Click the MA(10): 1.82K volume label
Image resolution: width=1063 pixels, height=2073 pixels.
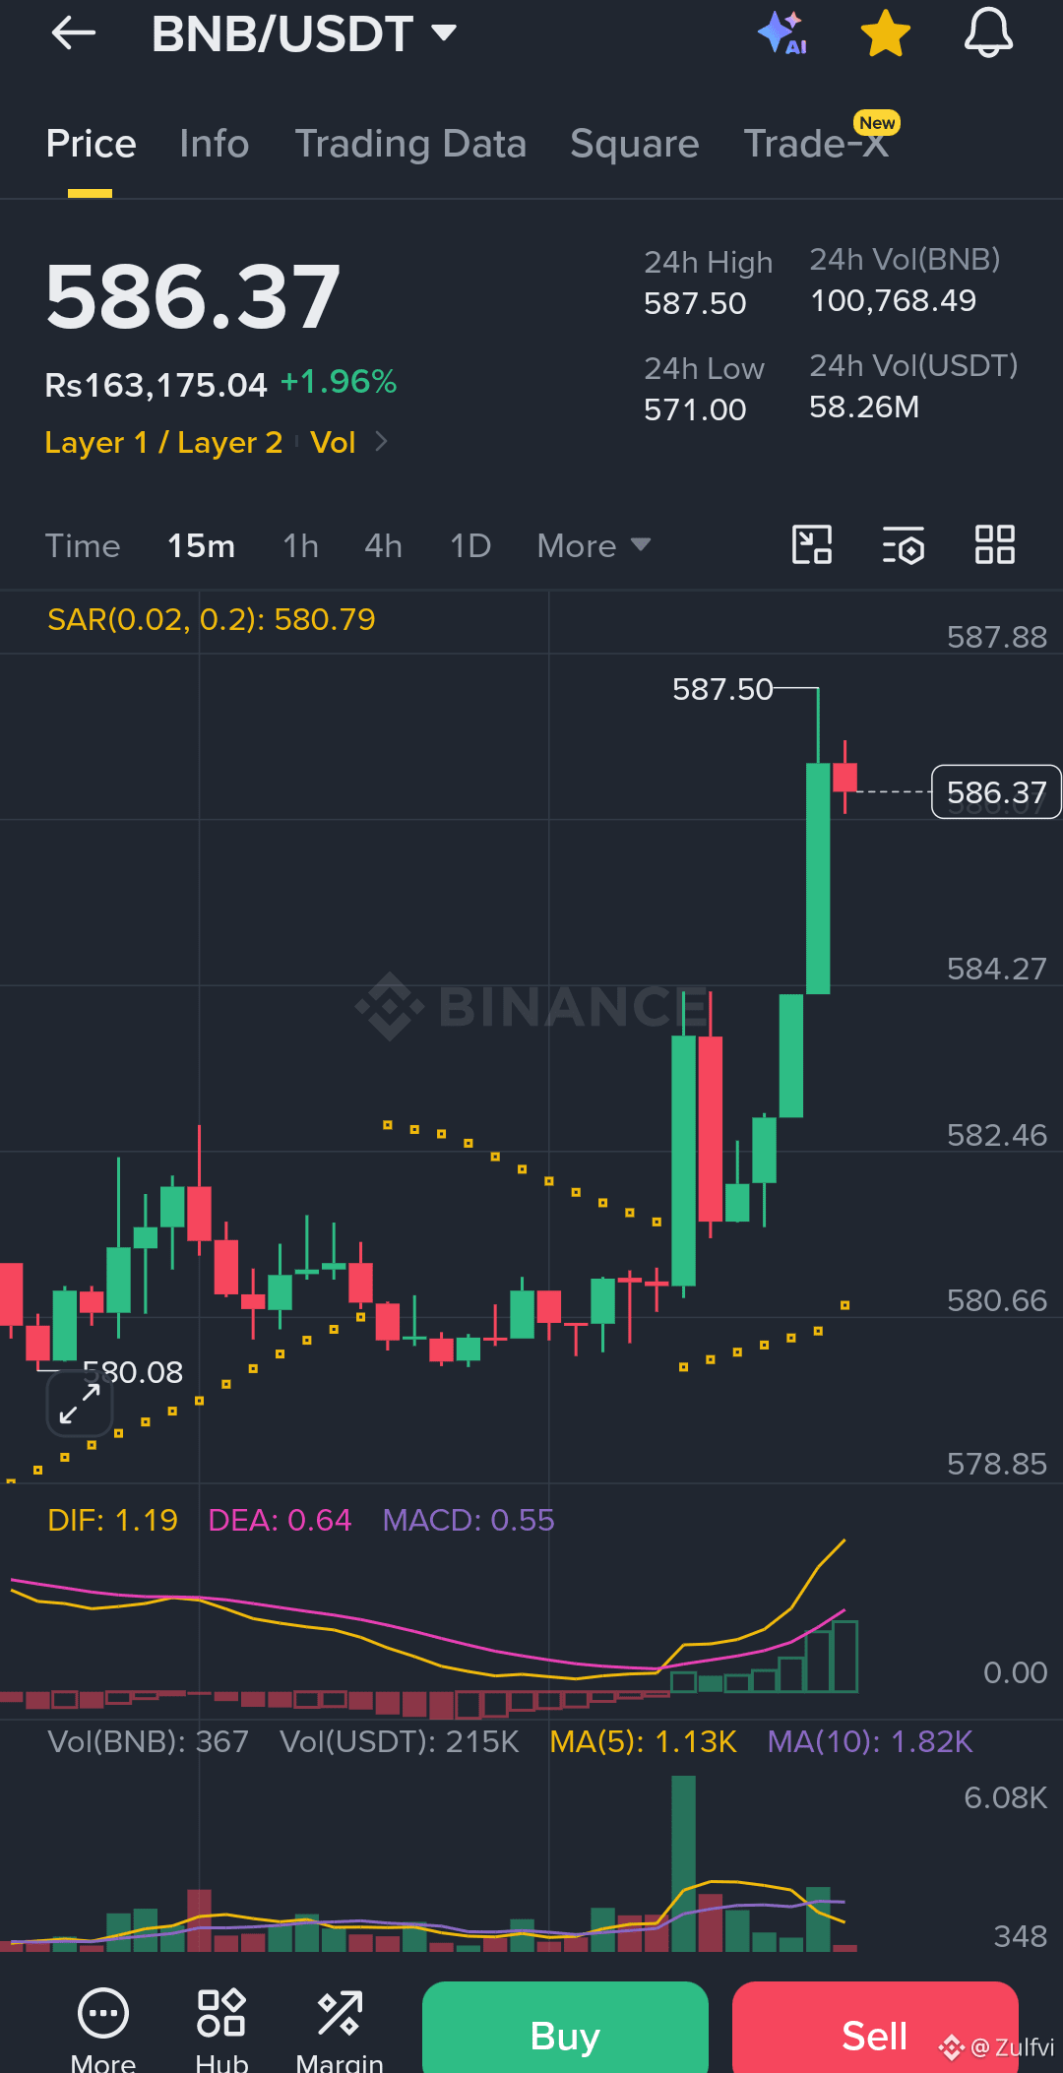(x=870, y=1741)
